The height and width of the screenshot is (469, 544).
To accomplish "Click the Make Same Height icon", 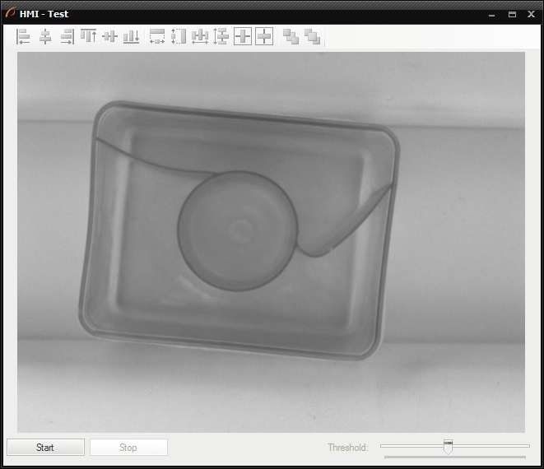I will tap(179, 36).
